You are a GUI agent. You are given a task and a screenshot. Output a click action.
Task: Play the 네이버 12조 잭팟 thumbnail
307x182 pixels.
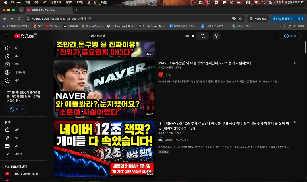(104, 149)
